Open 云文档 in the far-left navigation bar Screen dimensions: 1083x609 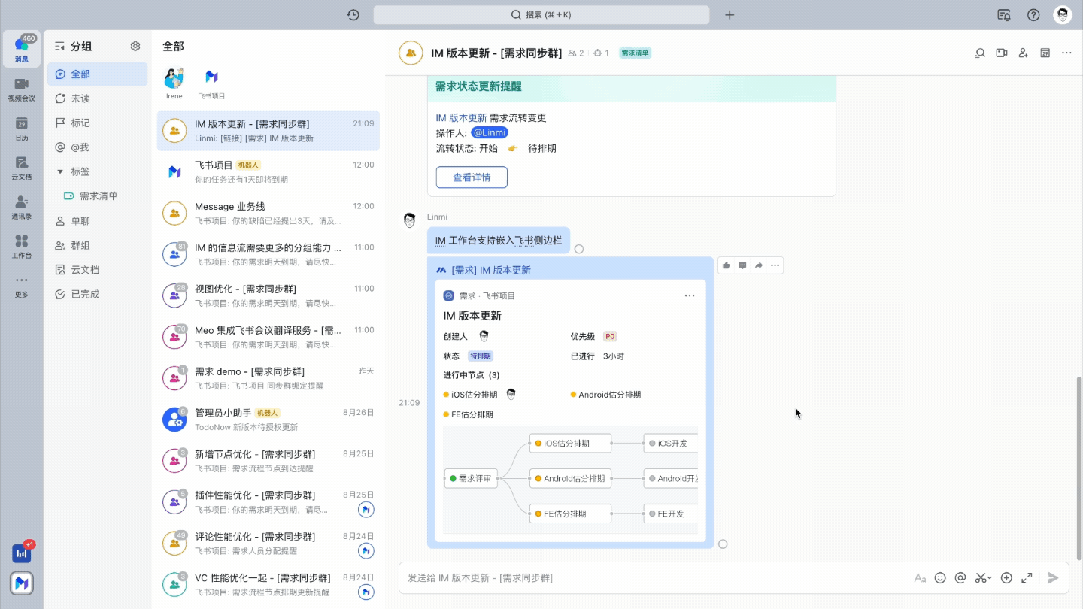pos(22,168)
